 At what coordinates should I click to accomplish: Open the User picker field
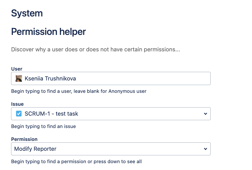111,78
